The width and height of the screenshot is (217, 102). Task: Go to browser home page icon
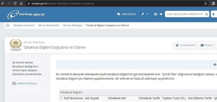21,4
